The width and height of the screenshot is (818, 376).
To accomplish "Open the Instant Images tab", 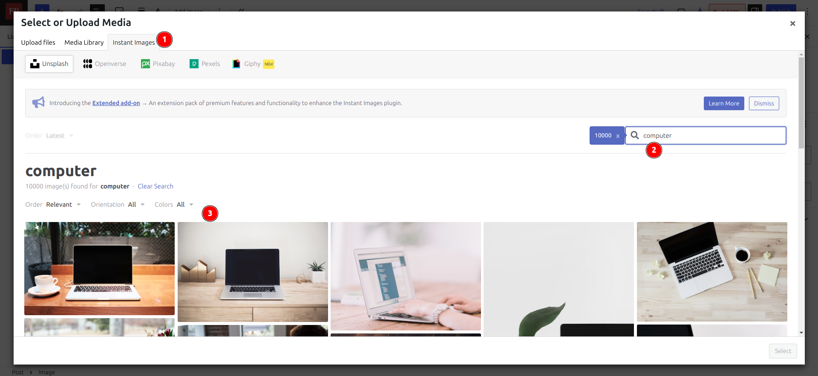I will tap(134, 43).
